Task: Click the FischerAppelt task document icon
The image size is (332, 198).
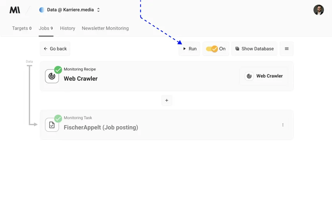Action: point(52,125)
